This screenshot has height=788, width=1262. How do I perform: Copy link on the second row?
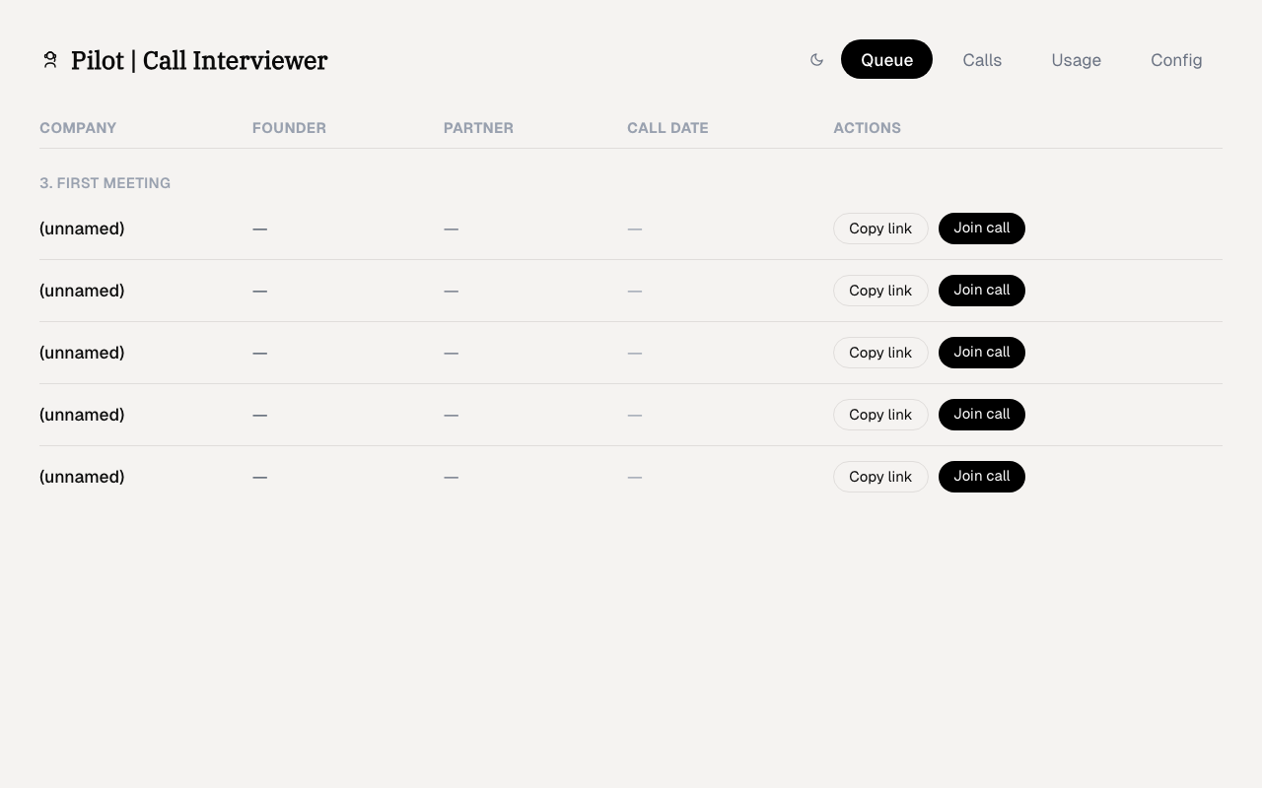880,291
